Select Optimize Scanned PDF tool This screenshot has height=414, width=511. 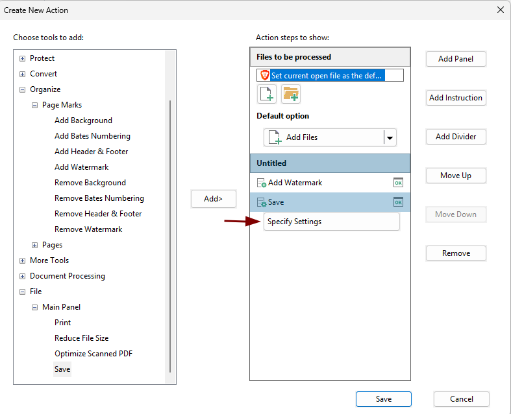click(93, 354)
